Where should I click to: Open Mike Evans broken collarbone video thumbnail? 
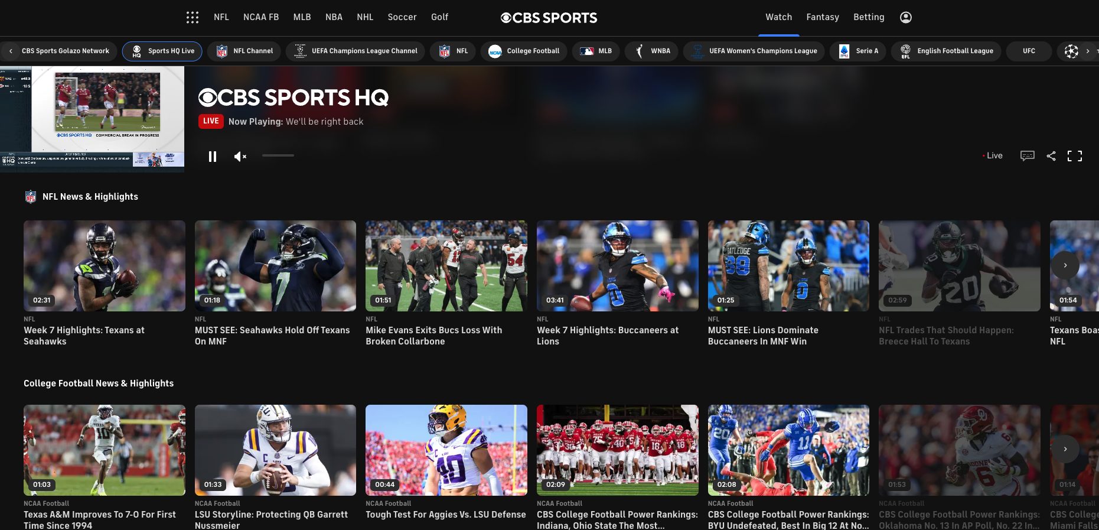point(446,266)
